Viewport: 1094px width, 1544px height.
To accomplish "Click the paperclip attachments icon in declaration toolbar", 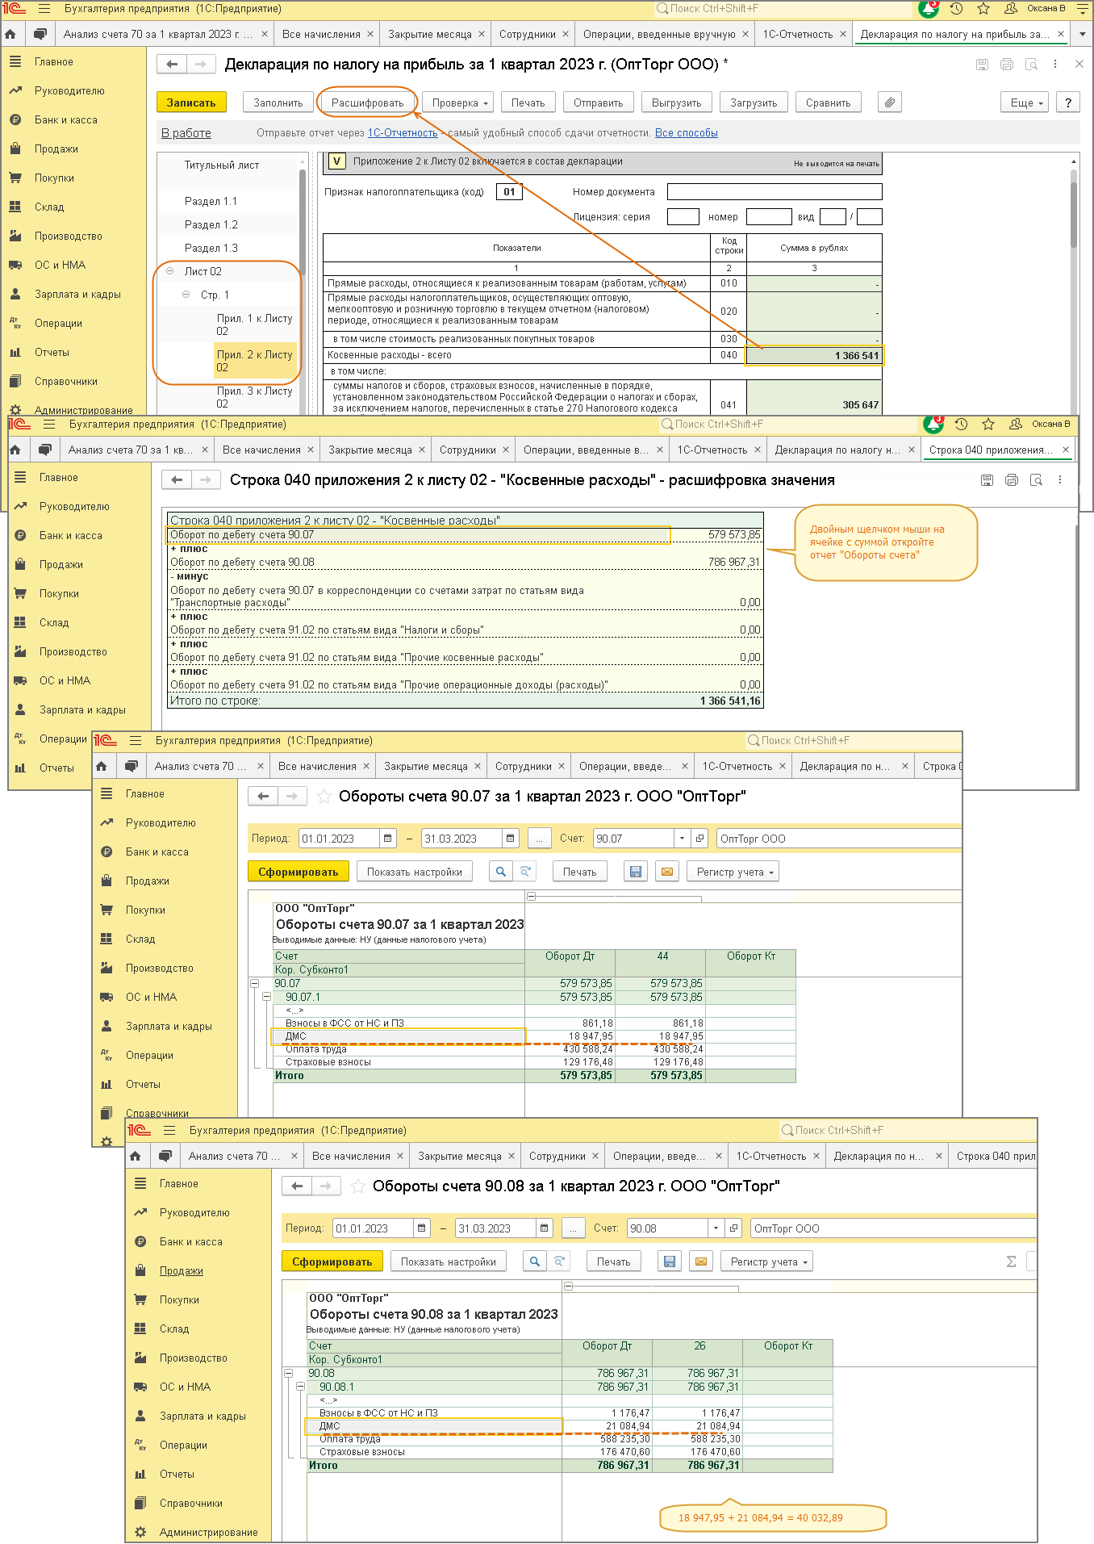I will point(889,103).
